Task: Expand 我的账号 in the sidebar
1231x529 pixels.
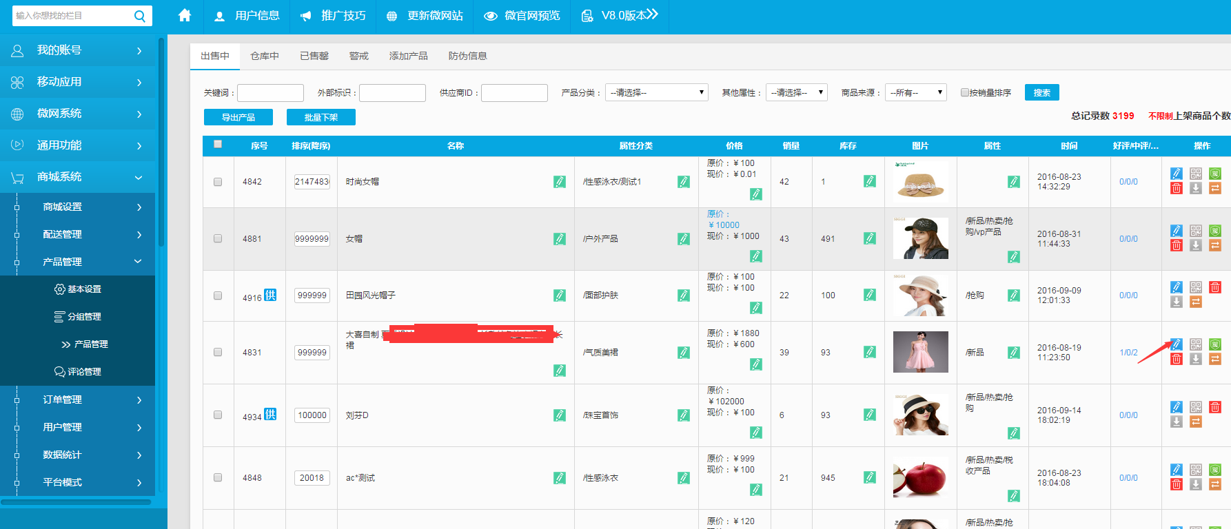Action: pos(77,50)
